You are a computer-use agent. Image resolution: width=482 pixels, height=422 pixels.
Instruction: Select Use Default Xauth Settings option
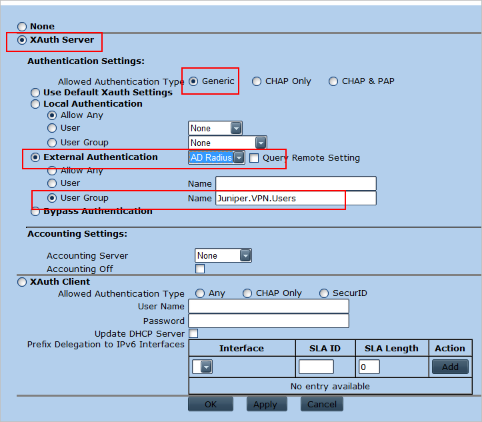(x=35, y=93)
